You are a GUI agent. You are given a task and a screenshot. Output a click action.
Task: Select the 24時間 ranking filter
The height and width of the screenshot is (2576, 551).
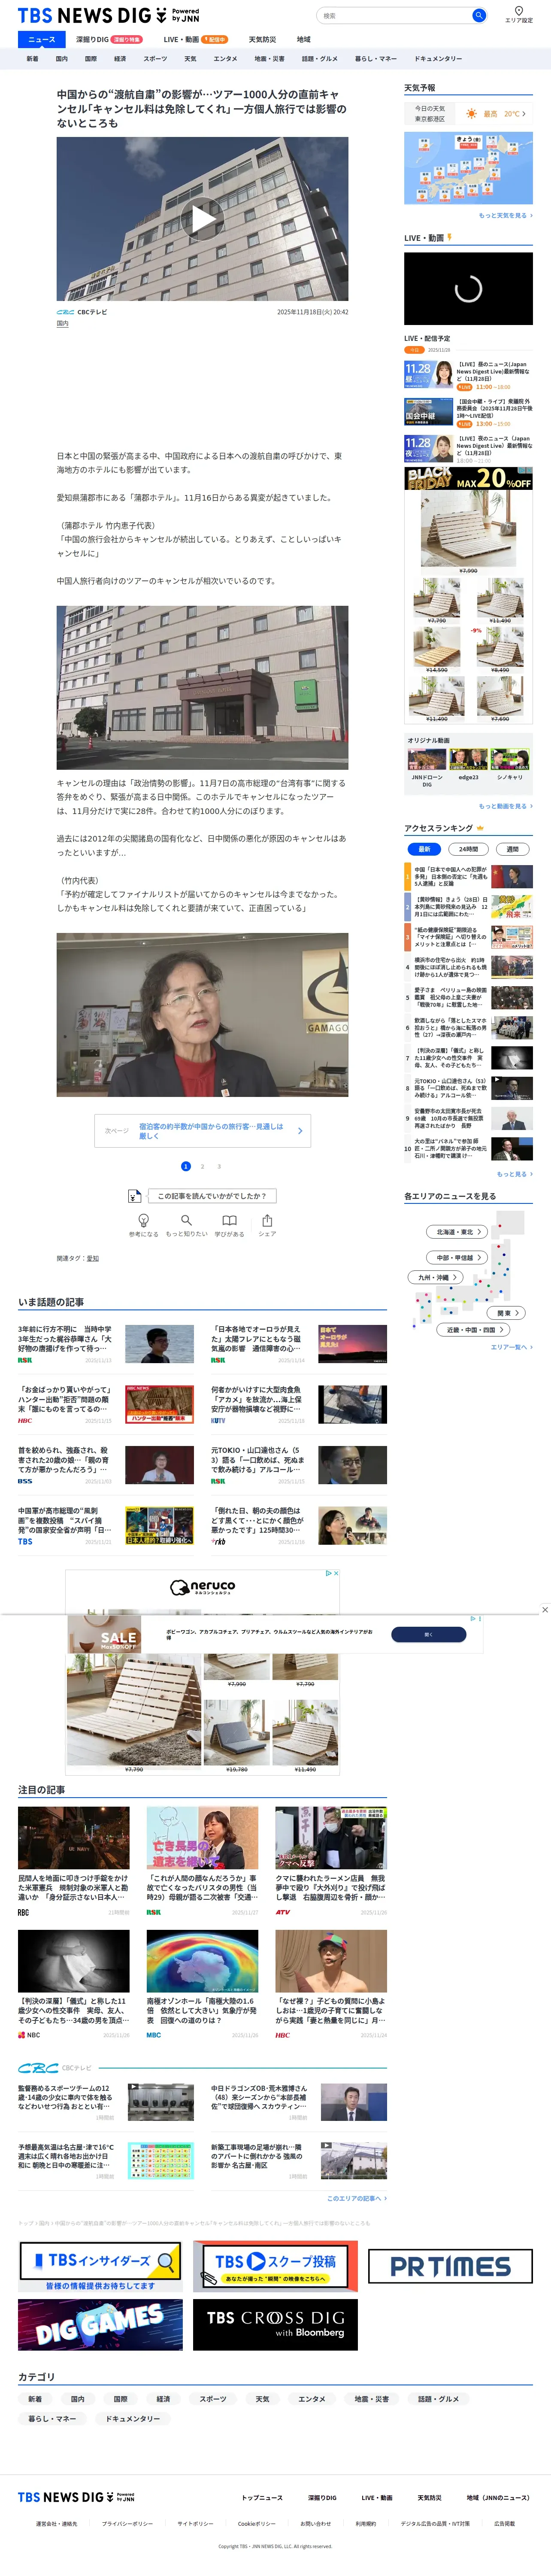(468, 848)
